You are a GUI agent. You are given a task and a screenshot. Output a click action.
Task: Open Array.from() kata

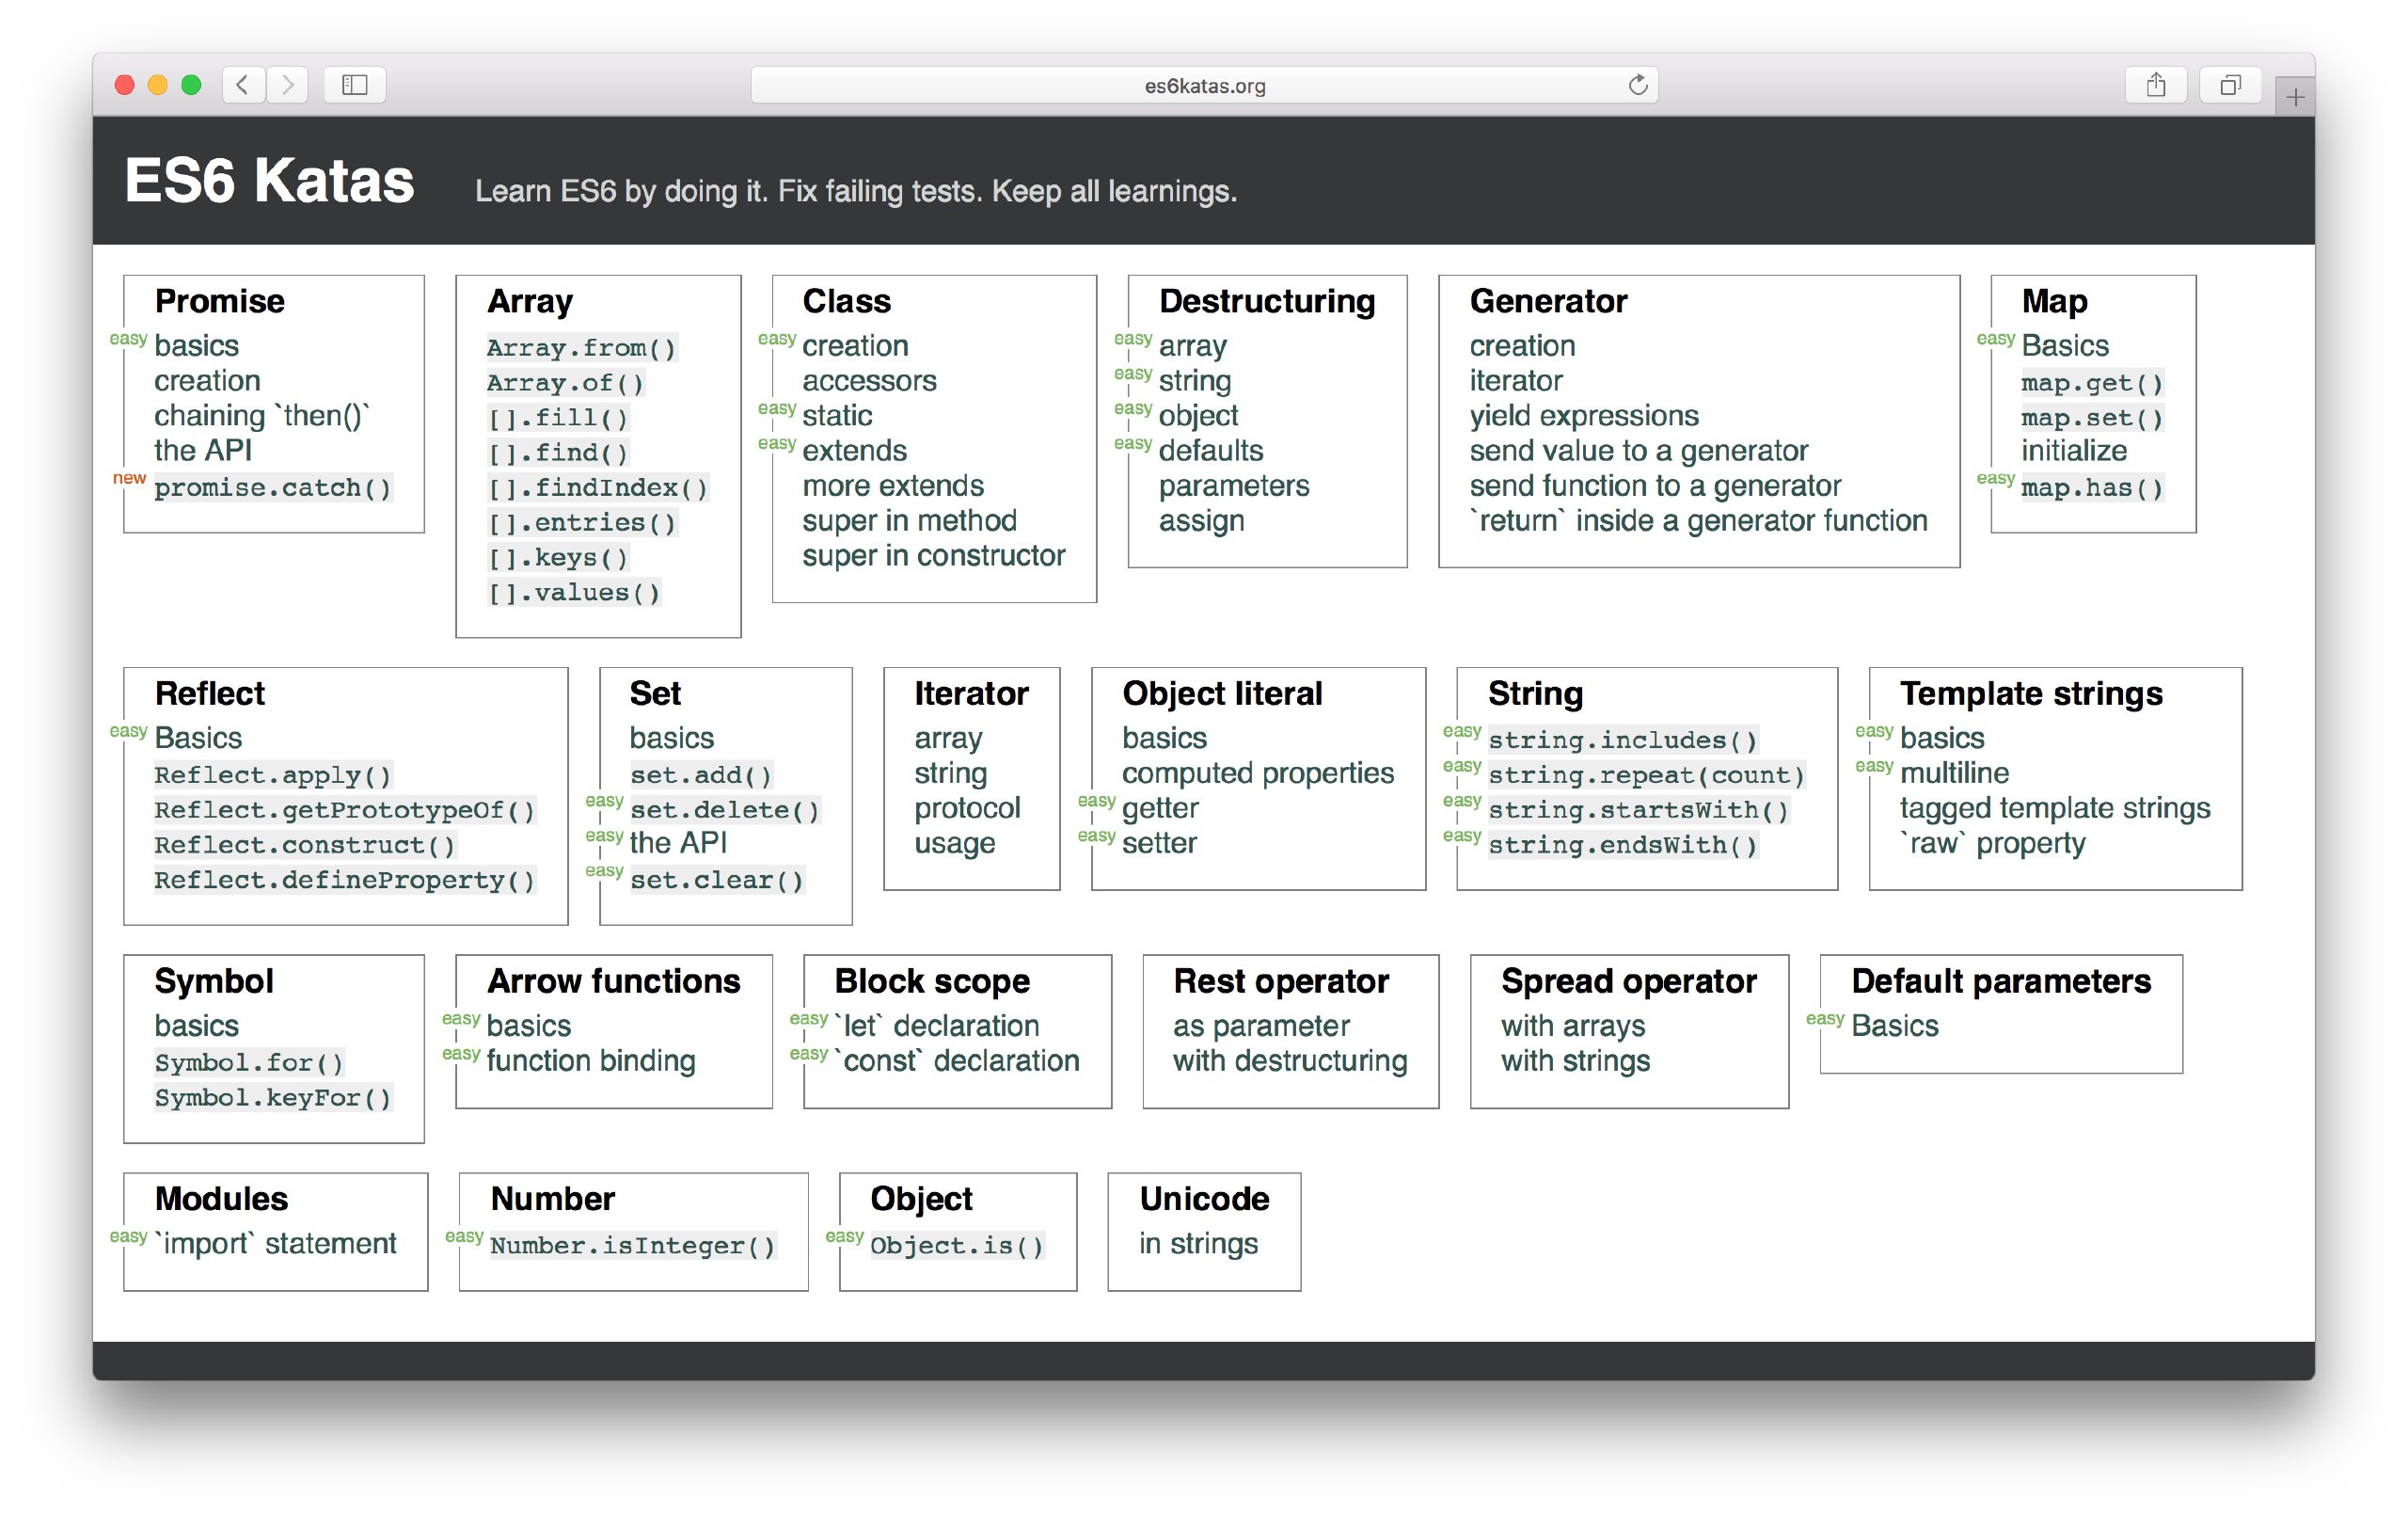pyautogui.click(x=582, y=348)
